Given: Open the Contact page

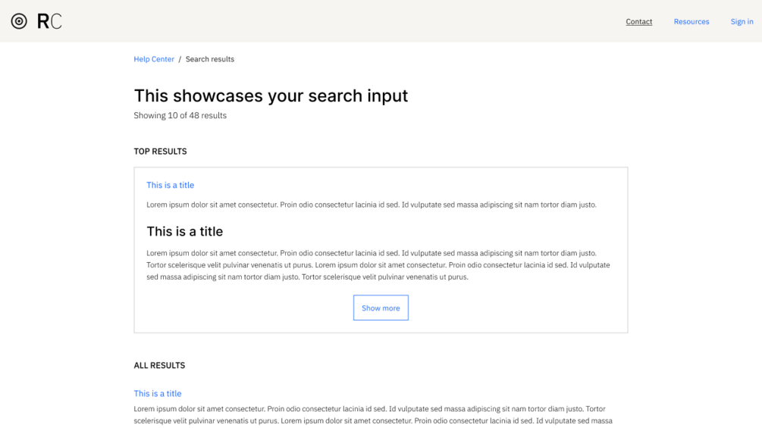Looking at the screenshot, I should click(638, 22).
